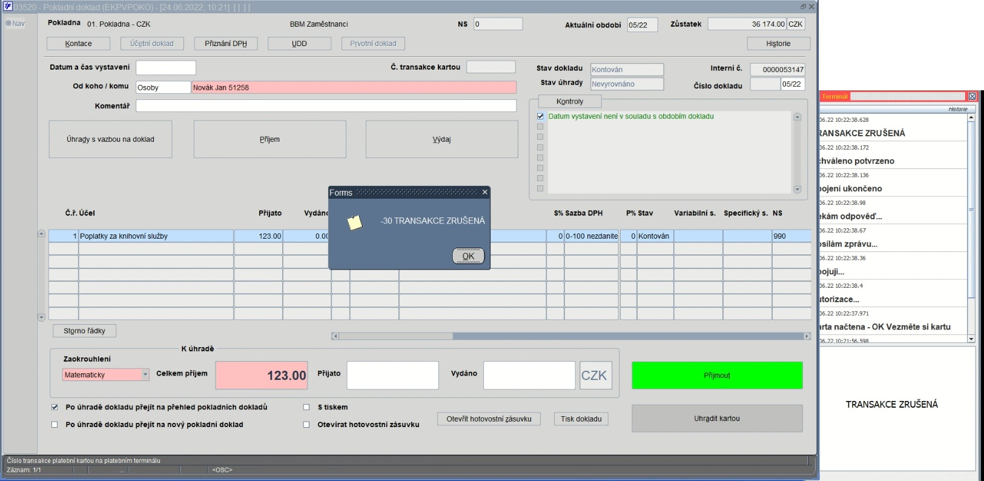Enable the 'S tiskem' checkbox
This screenshot has width=984, height=481.
tap(306, 407)
